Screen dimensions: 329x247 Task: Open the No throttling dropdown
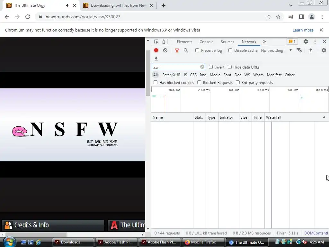pos(276,50)
